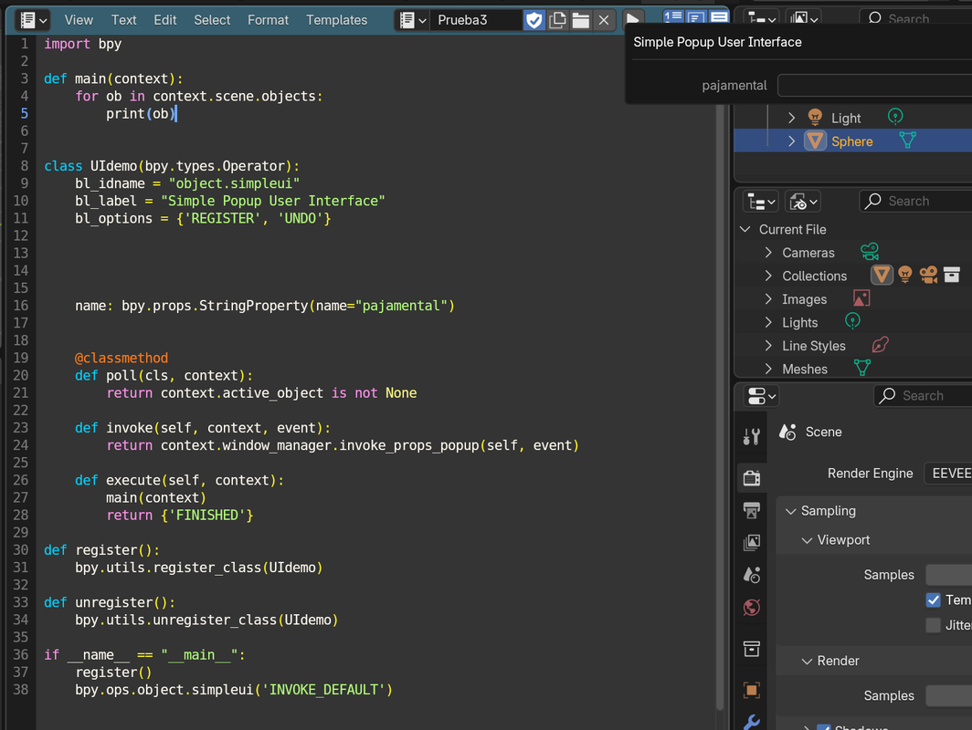The height and width of the screenshot is (730, 972).
Task: Open the Format menu
Action: click(268, 20)
